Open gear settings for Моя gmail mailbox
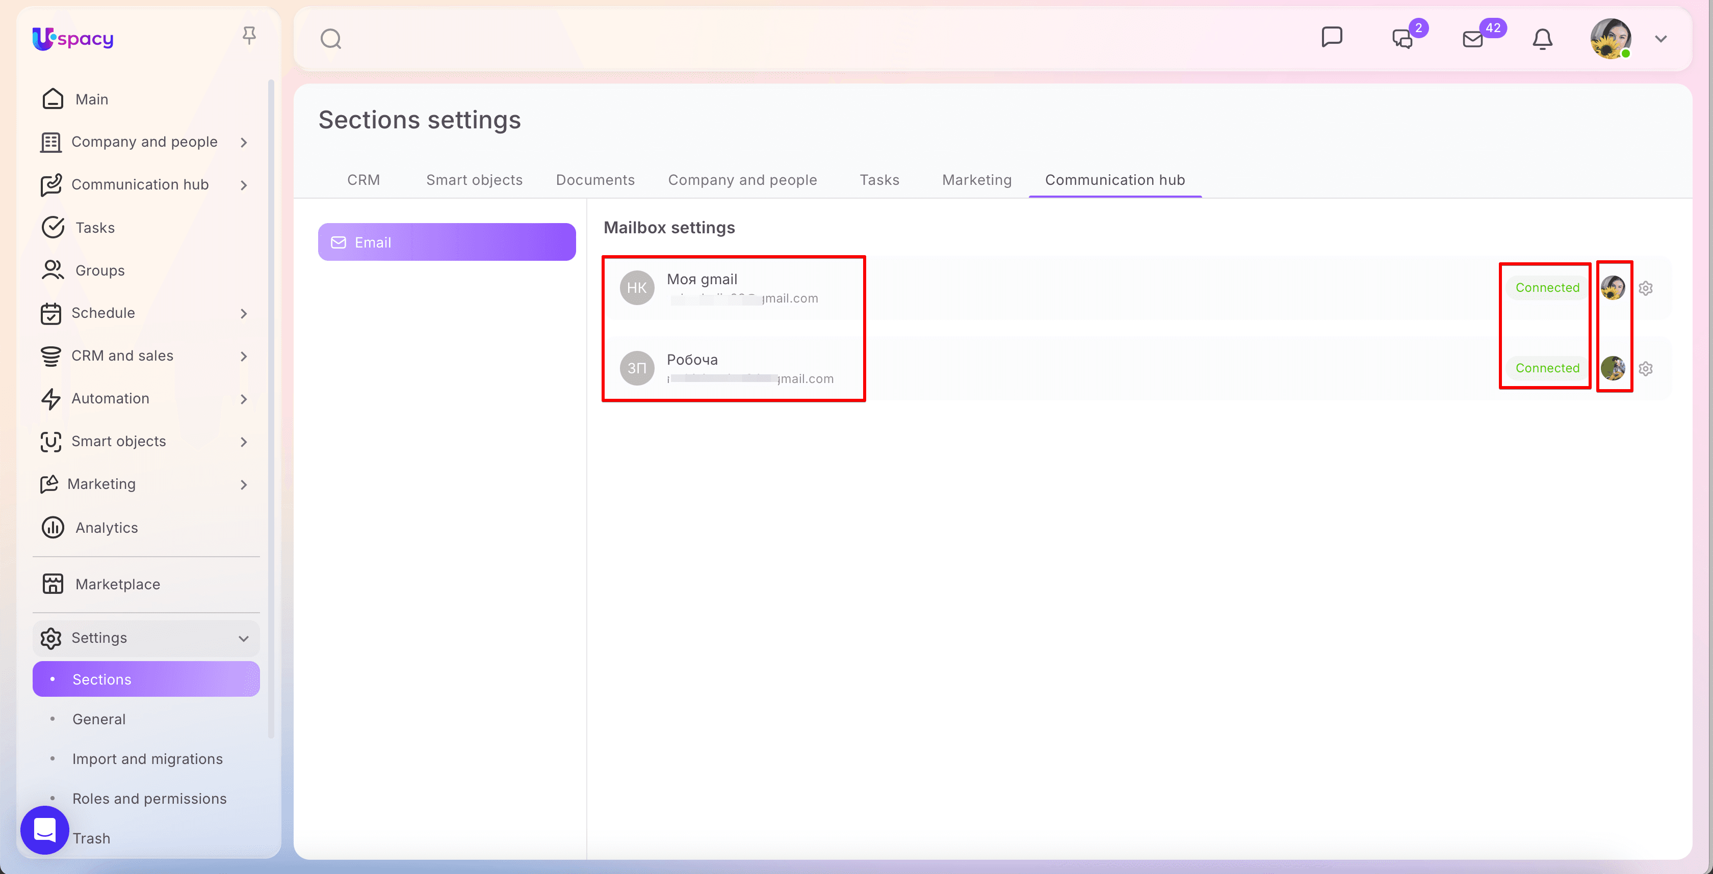1713x874 pixels. coord(1645,288)
